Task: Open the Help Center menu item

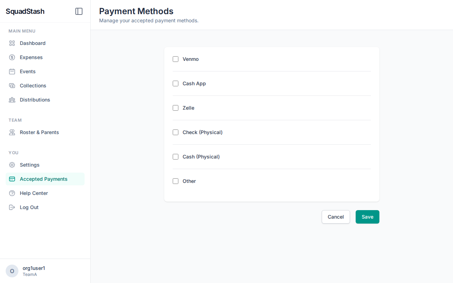Action: coord(34,193)
